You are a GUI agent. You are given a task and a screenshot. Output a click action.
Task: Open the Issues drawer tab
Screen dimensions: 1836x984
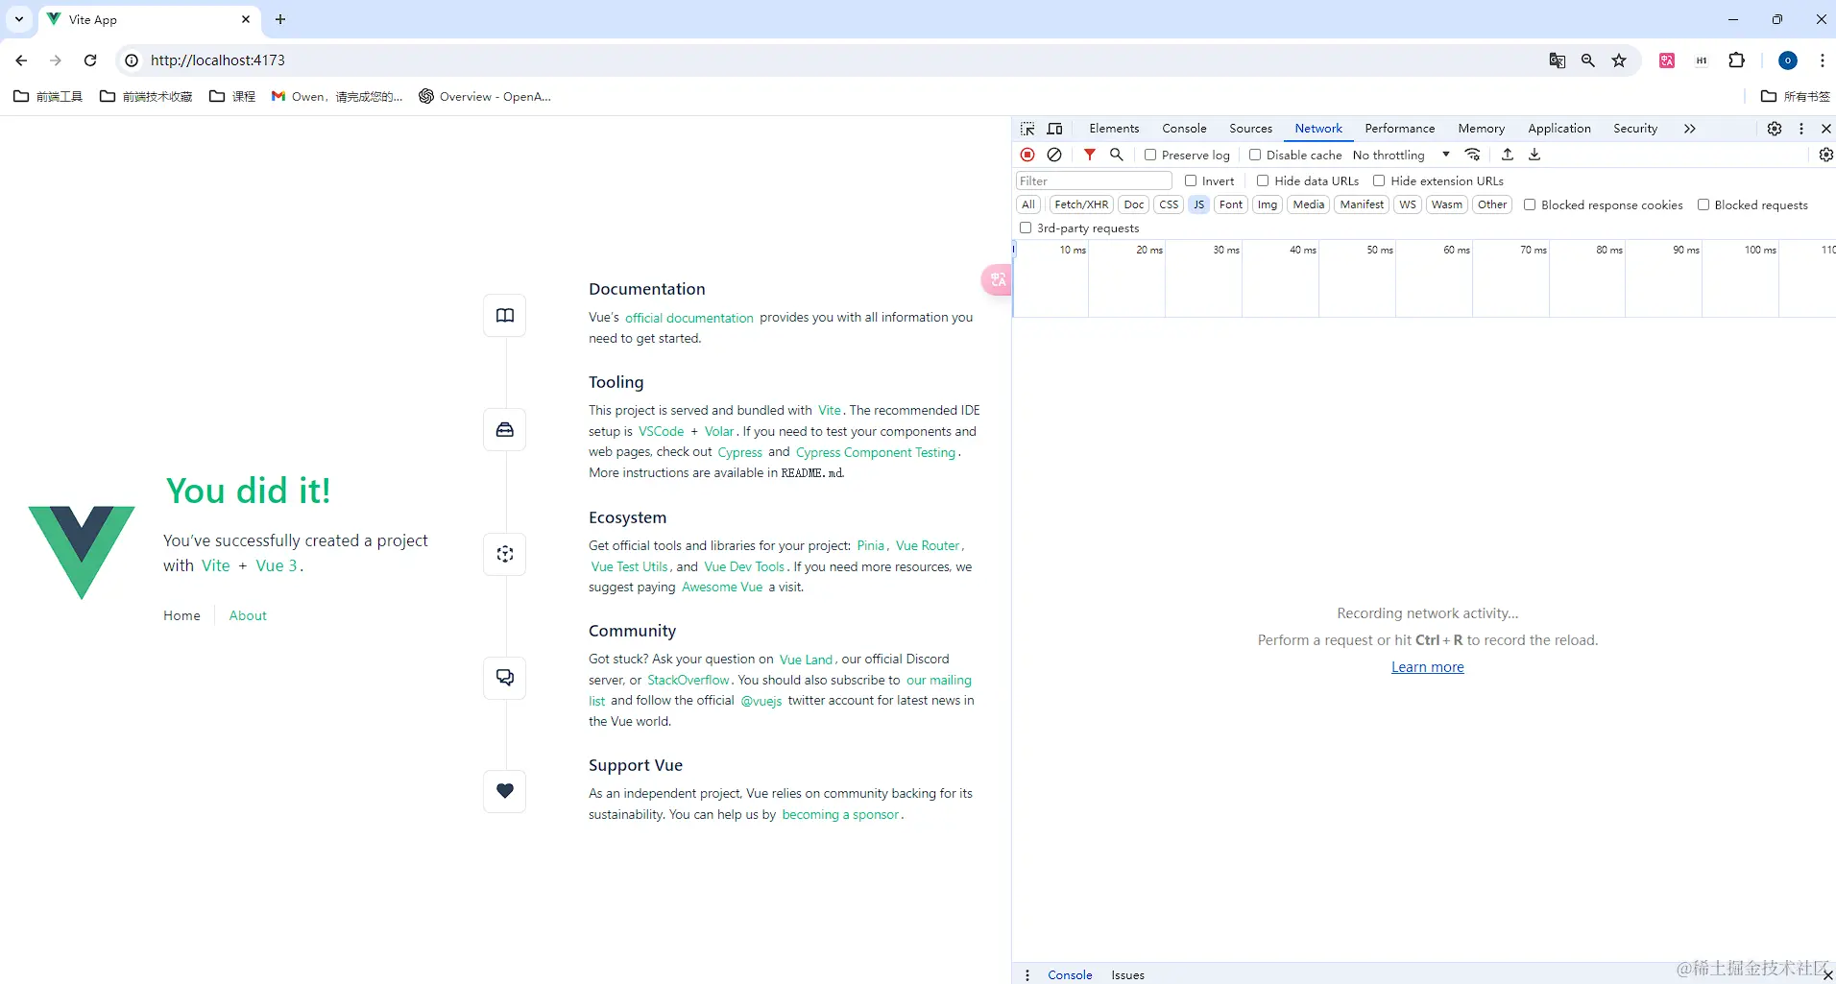click(x=1128, y=974)
